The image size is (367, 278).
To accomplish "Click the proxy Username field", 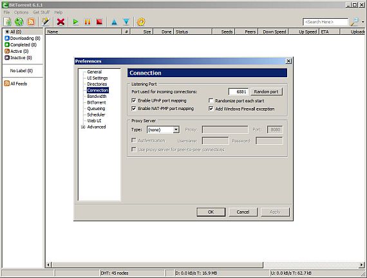I will pyautogui.click(x=215, y=141).
